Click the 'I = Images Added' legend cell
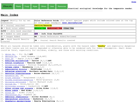Screen dimensions: 137x102 click(18, 37)
